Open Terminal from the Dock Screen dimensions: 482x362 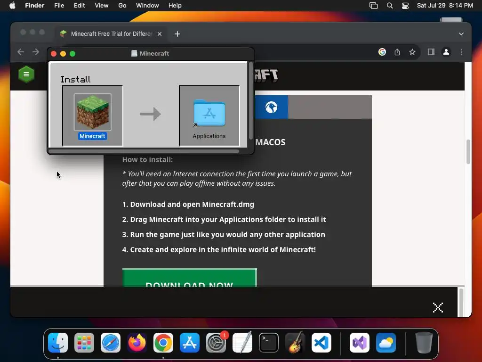click(269, 343)
